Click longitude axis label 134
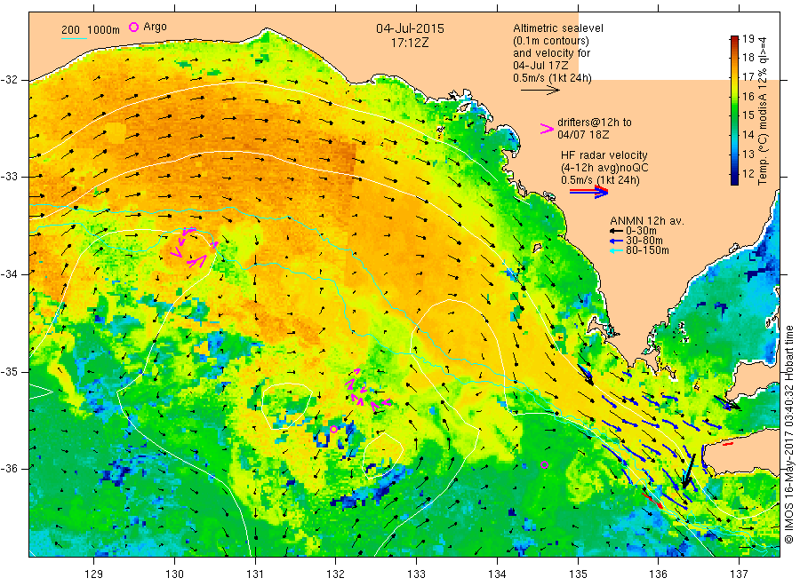This screenshot has height=586, width=800. (497, 574)
